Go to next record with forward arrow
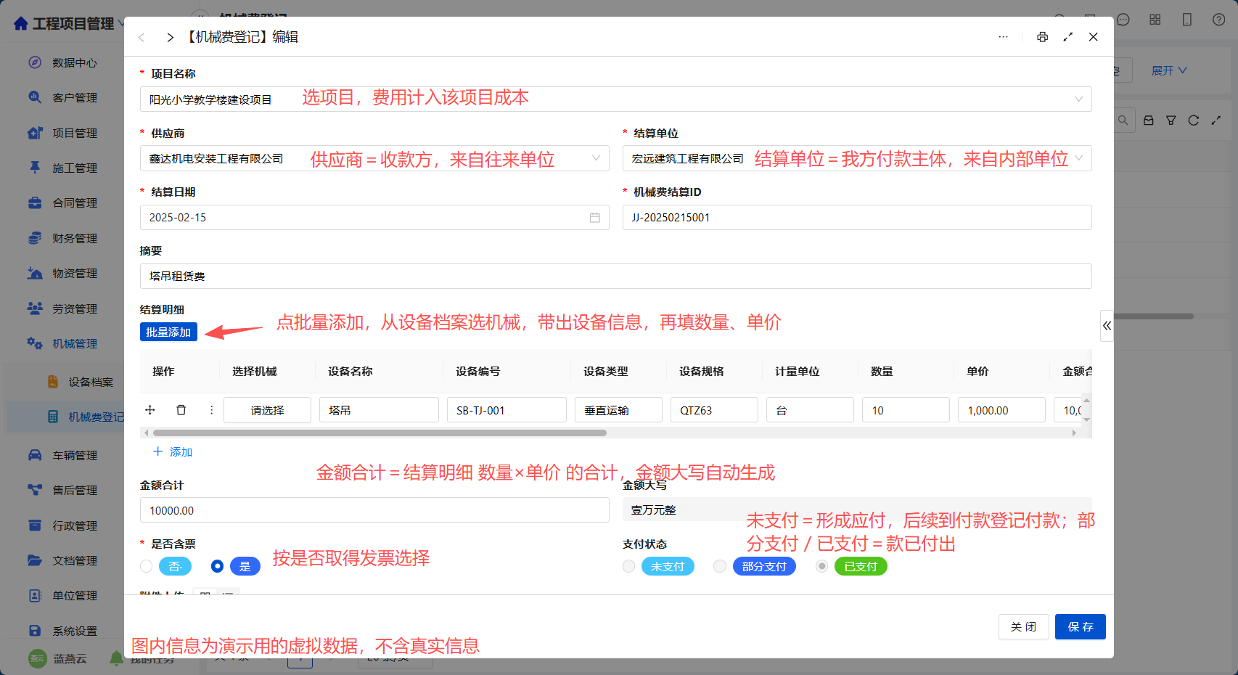This screenshot has height=675, width=1238. coord(170,37)
